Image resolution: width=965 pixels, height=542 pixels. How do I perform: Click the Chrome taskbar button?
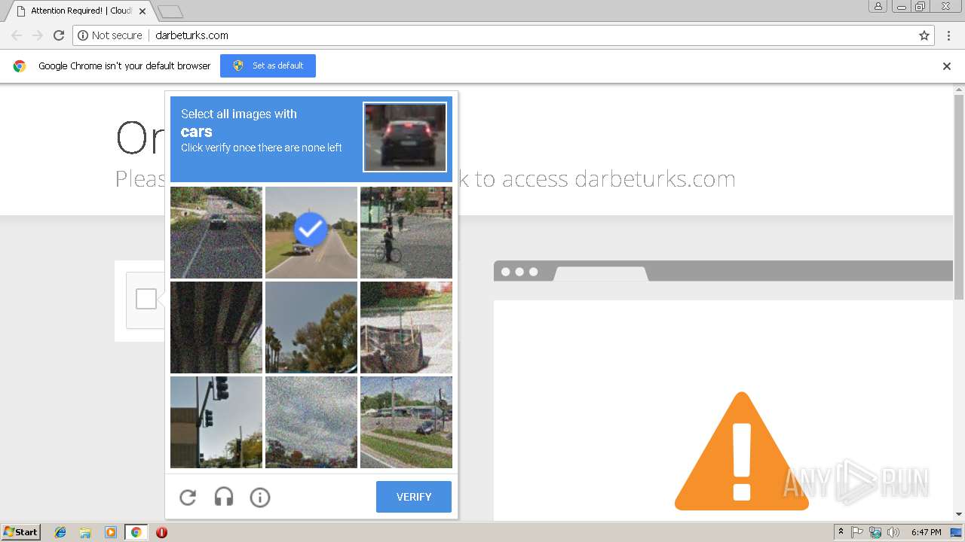[x=136, y=532]
